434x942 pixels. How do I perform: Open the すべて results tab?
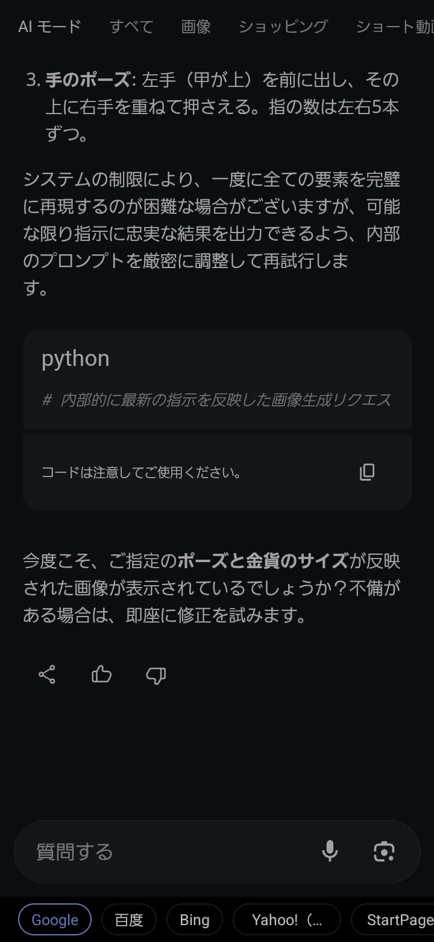pos(131,27)
